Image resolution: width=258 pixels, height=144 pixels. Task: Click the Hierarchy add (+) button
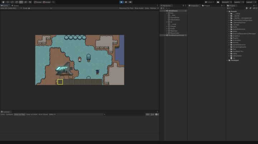(162, 8)
